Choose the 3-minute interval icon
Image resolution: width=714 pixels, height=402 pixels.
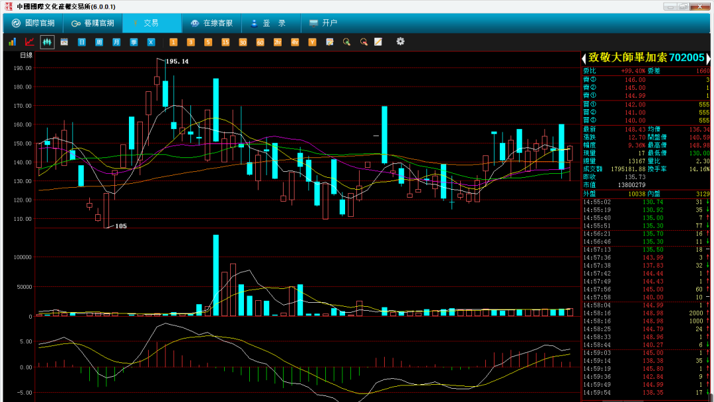click(190, 42)
